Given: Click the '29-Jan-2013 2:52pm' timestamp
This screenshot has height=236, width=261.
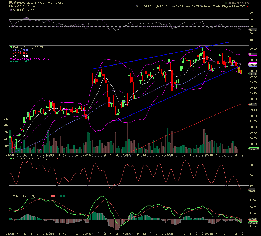Looking at the screenshot, I should pos(22,6).
